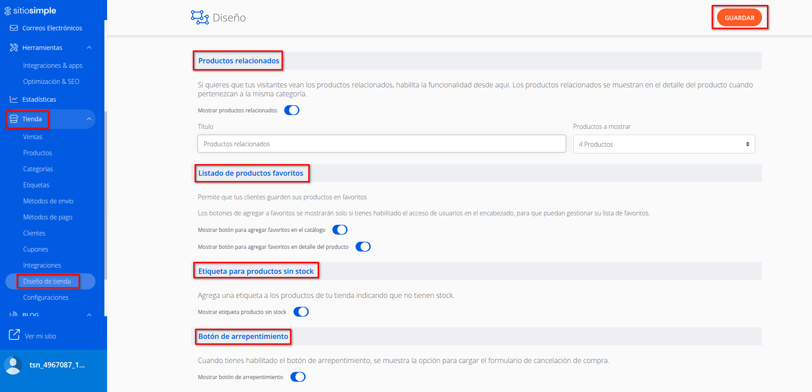Toggle favorites button in catalog switch
Image resolution: width=812 pixels, height=392 pixels.
pos(340,230)
